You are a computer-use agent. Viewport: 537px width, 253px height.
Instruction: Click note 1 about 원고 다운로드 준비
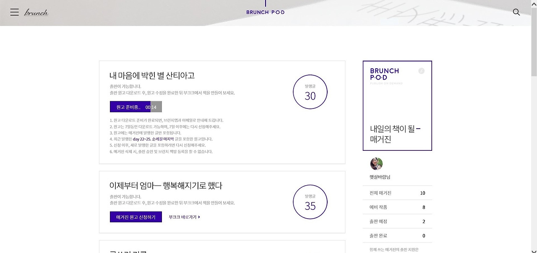point(167,120)
